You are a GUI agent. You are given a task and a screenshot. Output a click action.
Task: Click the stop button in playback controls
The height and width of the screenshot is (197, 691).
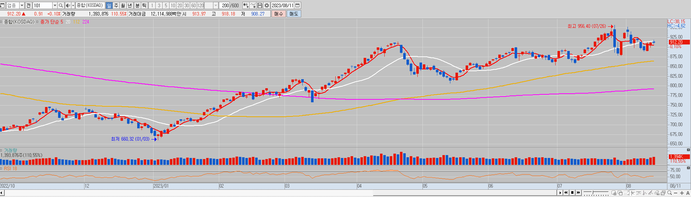[x=572, y=193]
